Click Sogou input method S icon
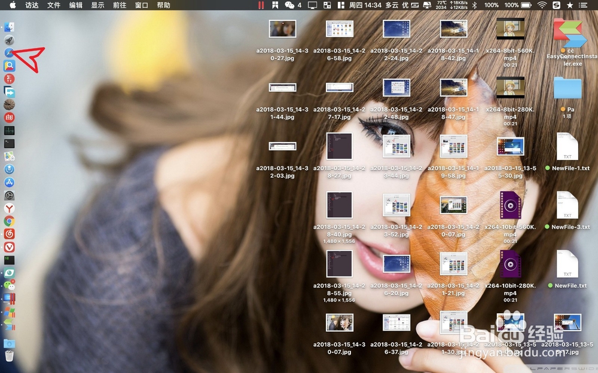Image resolution: width=598 pixels, height=373 pixels. pos(556,5)
